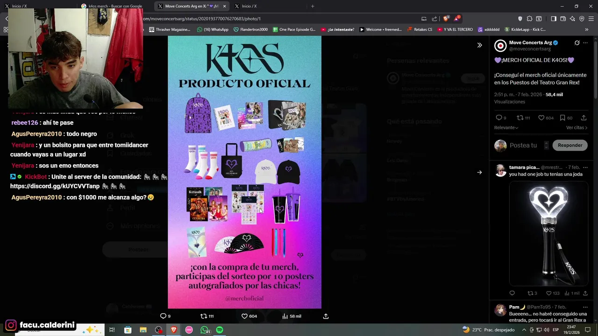
Task: Open Task View on the Windows taskbar
Action: [112, 330]
